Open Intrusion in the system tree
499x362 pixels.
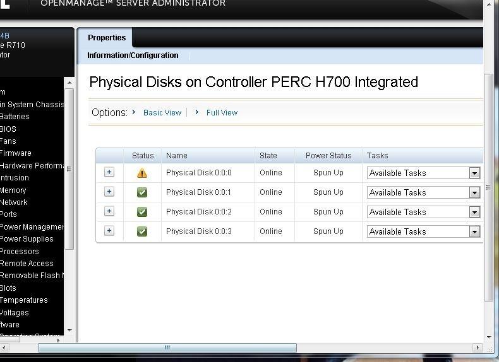[x=15, y=178]
